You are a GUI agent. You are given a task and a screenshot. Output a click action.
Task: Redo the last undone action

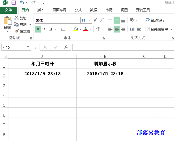click(x=34, y=2)
